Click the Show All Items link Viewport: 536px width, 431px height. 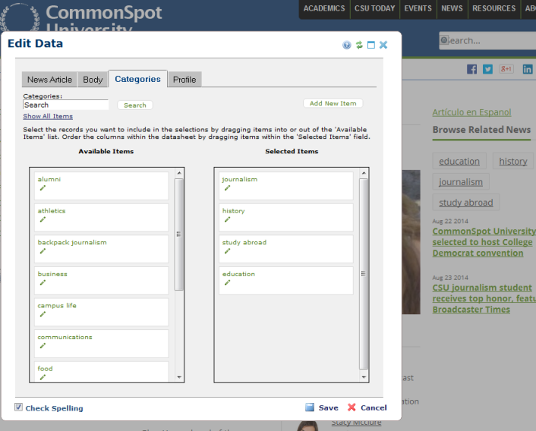point(48,116)
